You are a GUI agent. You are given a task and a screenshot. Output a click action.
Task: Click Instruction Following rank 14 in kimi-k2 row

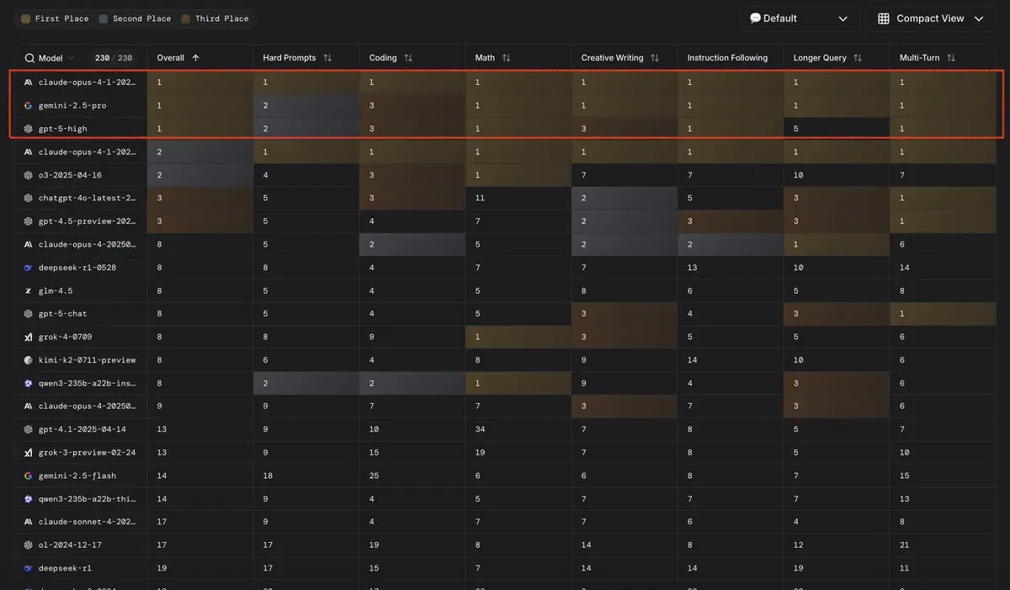693,360
